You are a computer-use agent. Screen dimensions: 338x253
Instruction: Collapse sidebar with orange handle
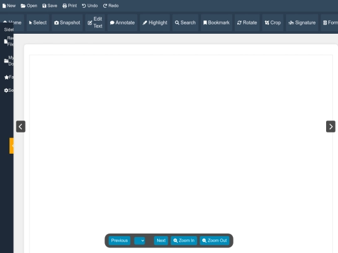[x=11, y=146]
